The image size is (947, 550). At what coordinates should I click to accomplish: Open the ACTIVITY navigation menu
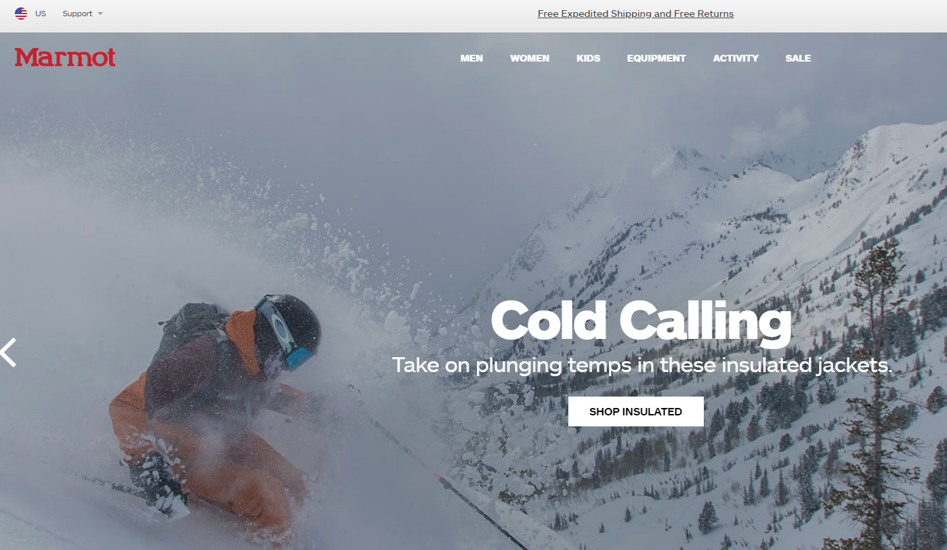736,58
